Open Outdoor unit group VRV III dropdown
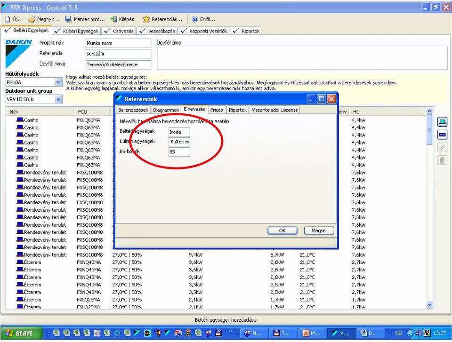The width and height of the screenshot is (452, 342). 58,99
